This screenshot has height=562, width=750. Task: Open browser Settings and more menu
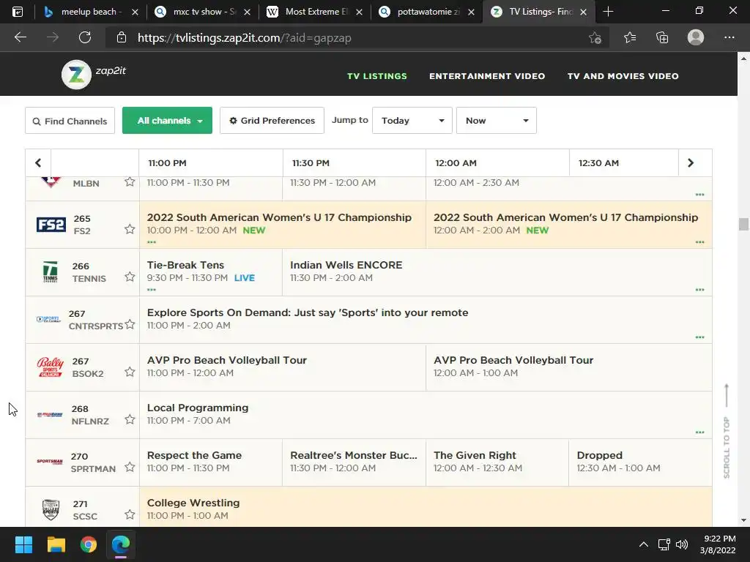(x=729, y=37)
